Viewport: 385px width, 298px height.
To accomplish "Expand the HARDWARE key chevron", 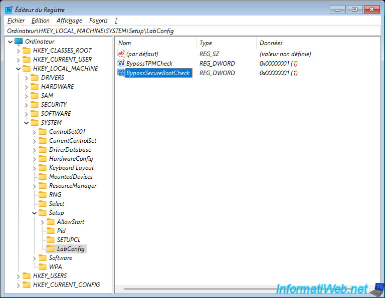I will pos(26,87).
